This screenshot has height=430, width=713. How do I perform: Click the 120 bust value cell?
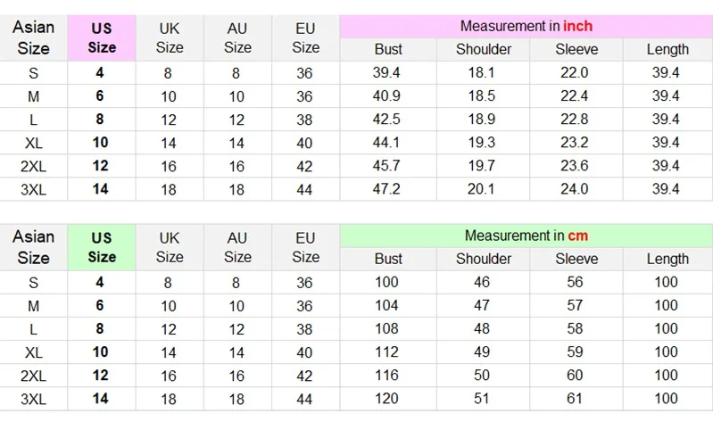[388, 399]
